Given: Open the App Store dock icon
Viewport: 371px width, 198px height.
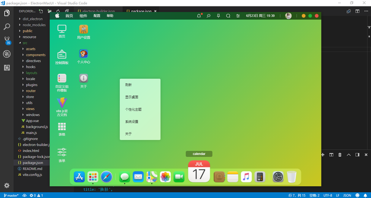Looking at the screenshot, I should (x=79, y=177).
